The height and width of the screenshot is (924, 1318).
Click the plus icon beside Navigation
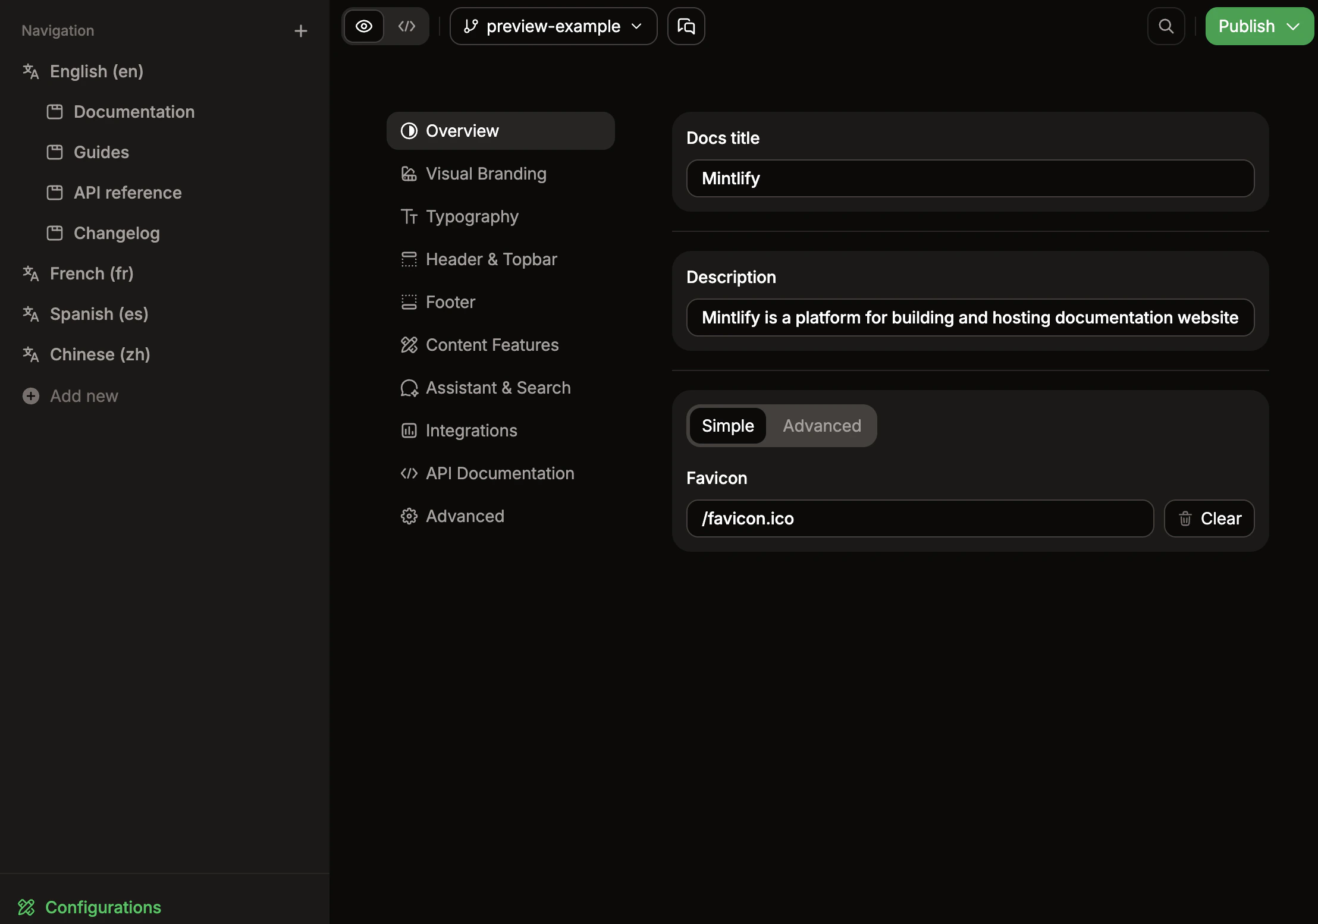point(301,31)
